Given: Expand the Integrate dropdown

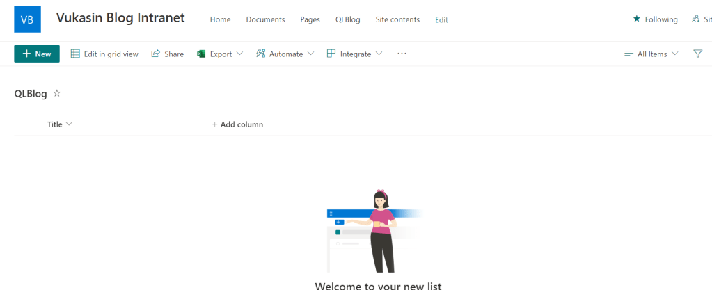Looking at the screenshot, I should pyautogui.click(x=354, y=54).
